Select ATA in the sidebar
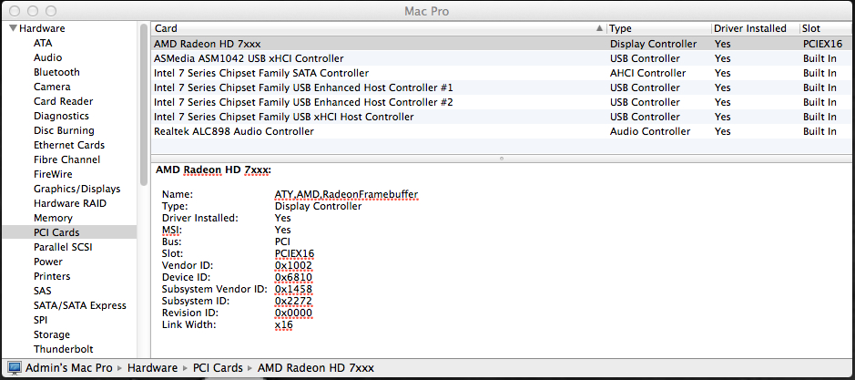The width and height of the screenshot is (855, 380). pos(43,43)
